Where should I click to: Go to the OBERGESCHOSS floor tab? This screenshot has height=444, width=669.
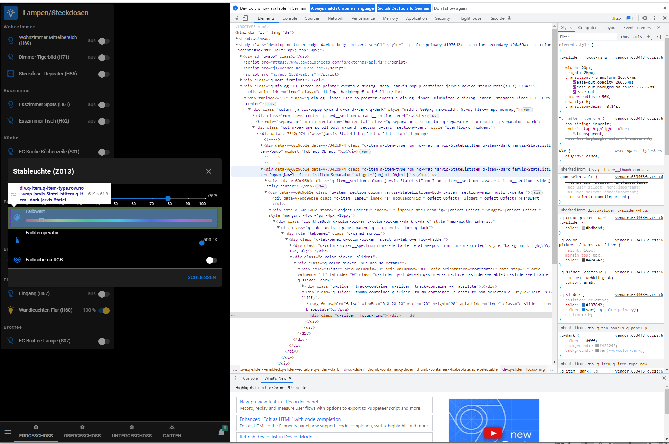[82, 432]
